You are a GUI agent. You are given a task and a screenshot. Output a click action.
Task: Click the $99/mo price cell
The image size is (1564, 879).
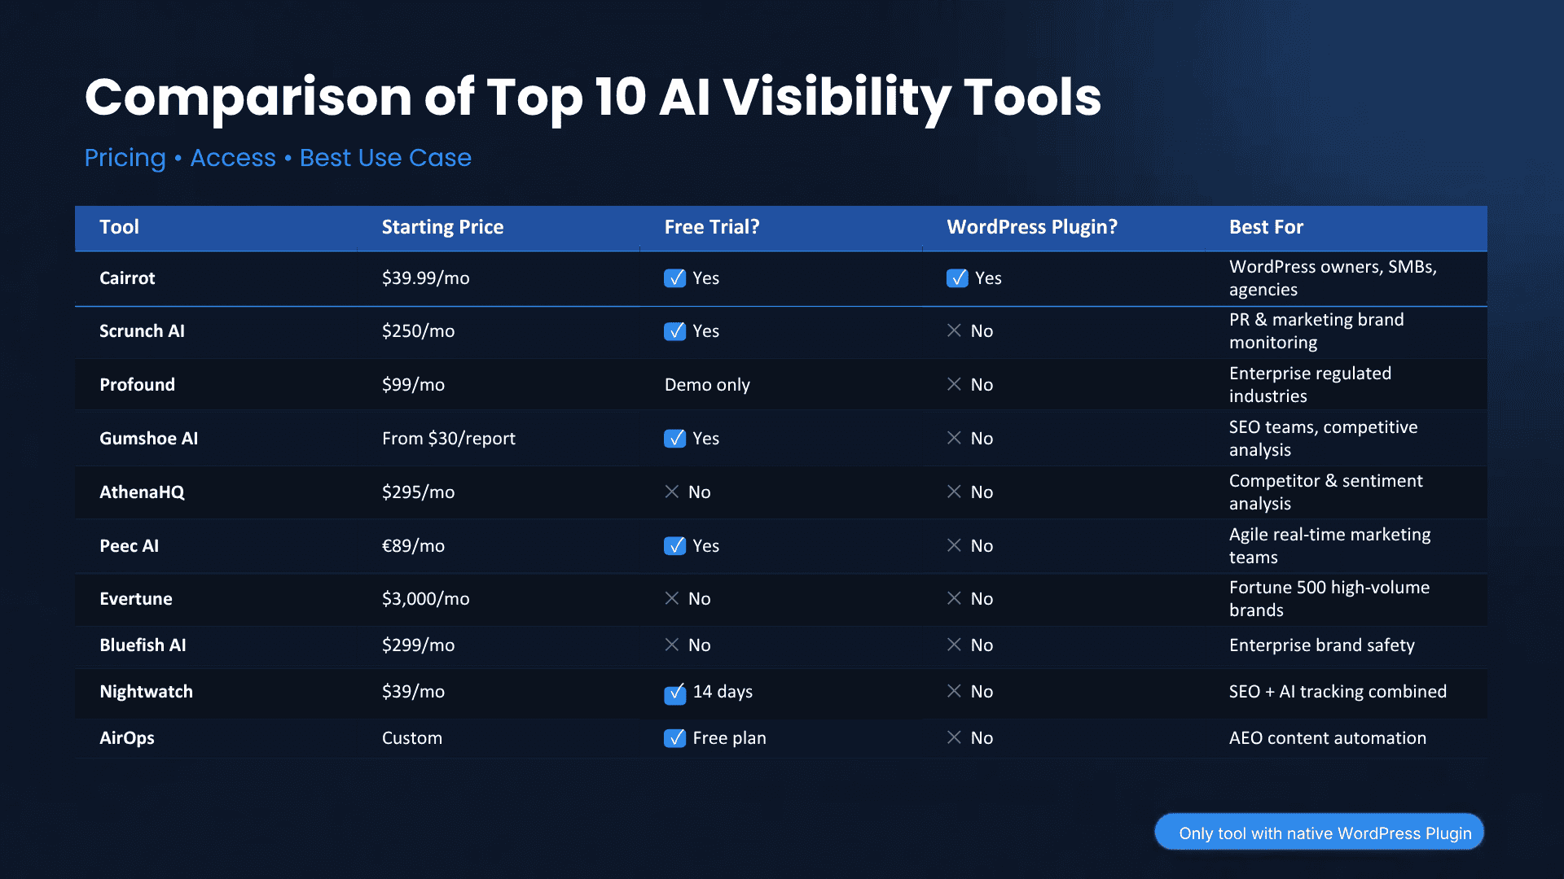click(413, 385)
